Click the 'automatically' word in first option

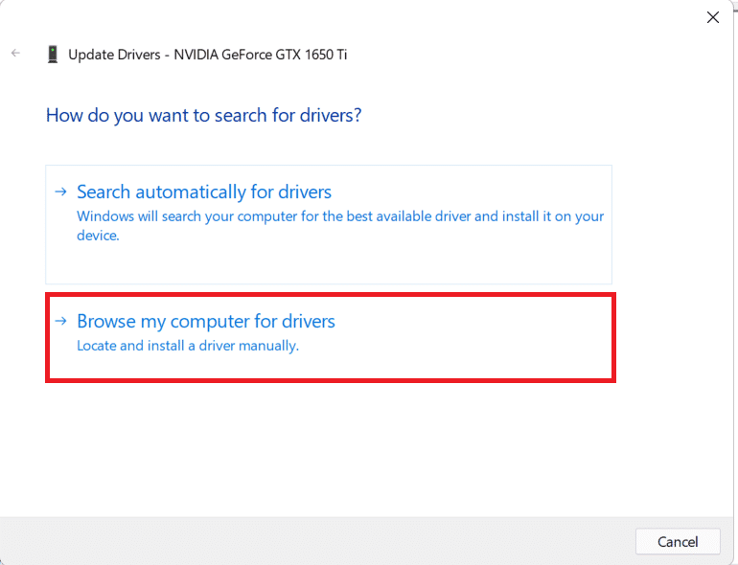(x=191, y=192)
